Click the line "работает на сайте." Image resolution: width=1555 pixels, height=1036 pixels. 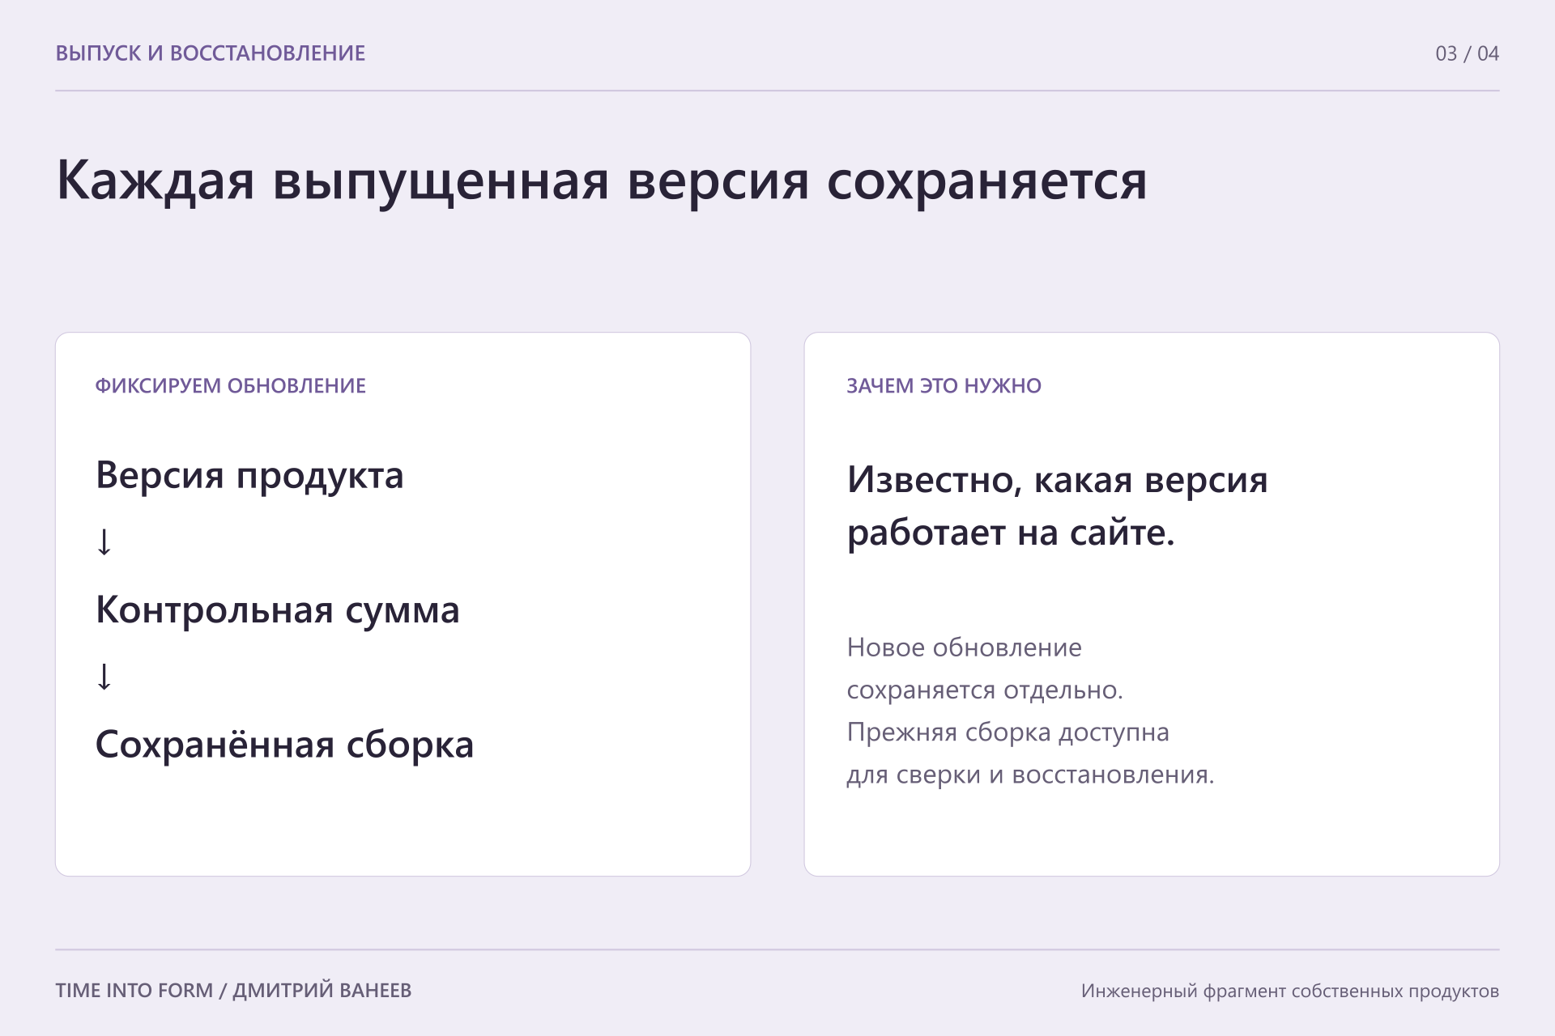1011,533
